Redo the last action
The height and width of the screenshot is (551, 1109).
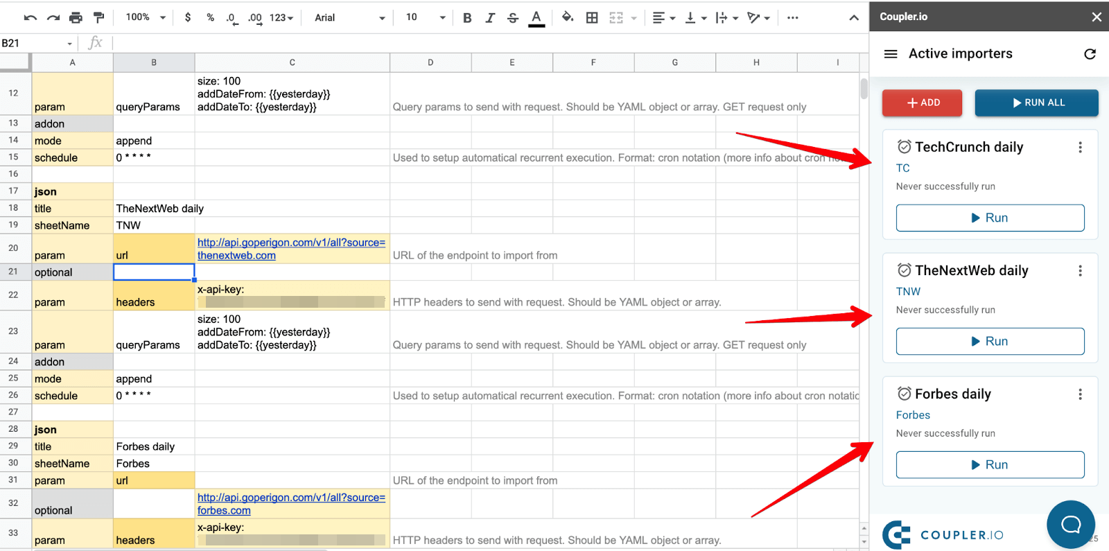tap(53, 18)
